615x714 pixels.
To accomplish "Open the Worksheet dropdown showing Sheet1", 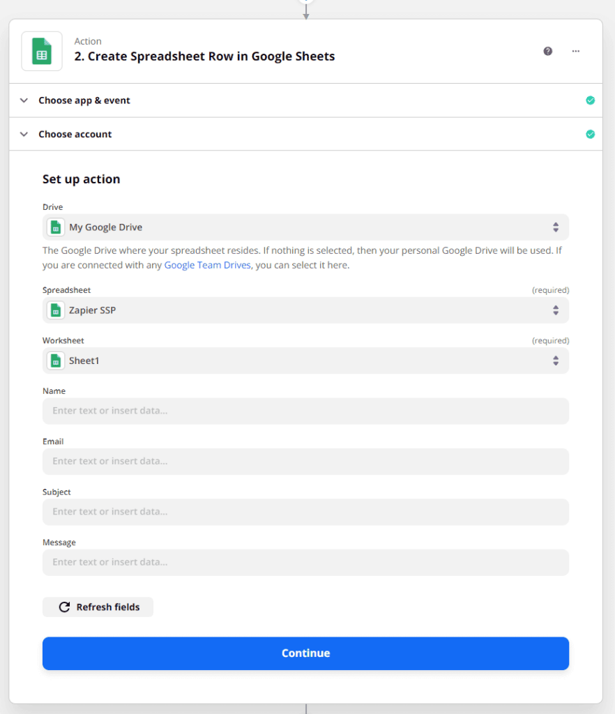I will click(x=305, y=361).
